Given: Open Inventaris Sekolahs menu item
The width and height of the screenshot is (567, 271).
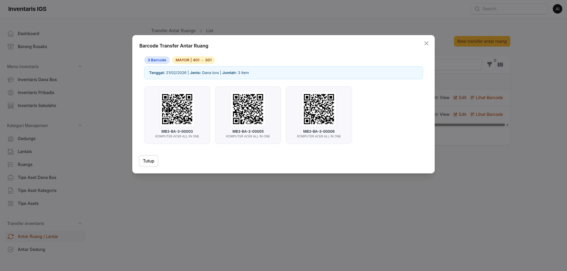Looking at the screenshot, I should tap(45, 106).
